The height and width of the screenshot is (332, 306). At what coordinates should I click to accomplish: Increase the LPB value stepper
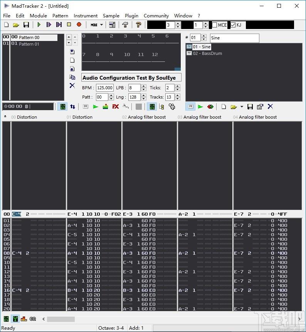pyautogui.click(x=144, y=86)
